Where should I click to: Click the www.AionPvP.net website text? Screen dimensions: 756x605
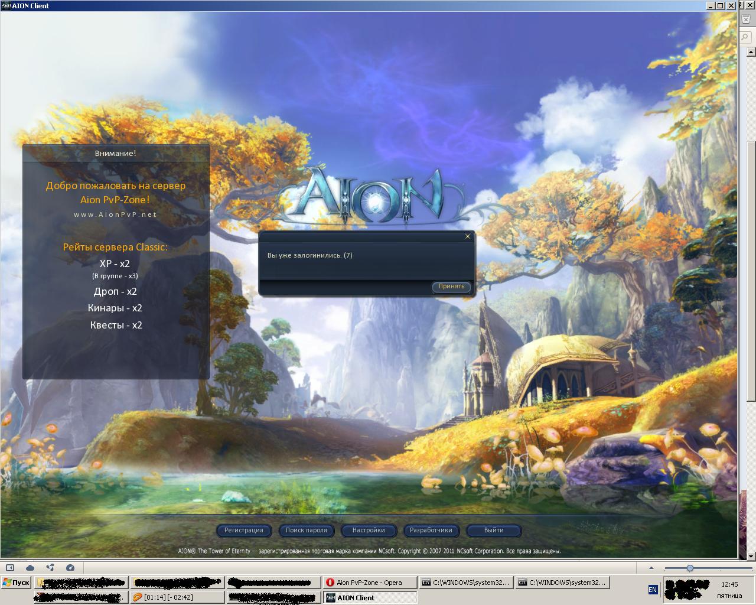click(116, 214)
